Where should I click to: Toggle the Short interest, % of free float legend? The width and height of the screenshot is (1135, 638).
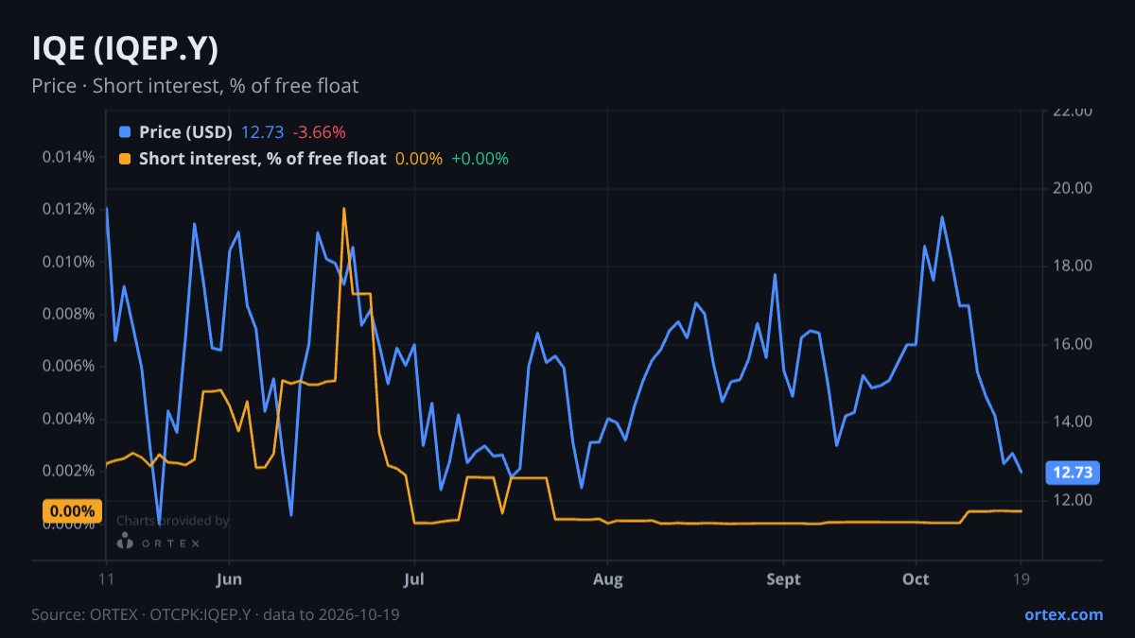[x=262, y=159]
